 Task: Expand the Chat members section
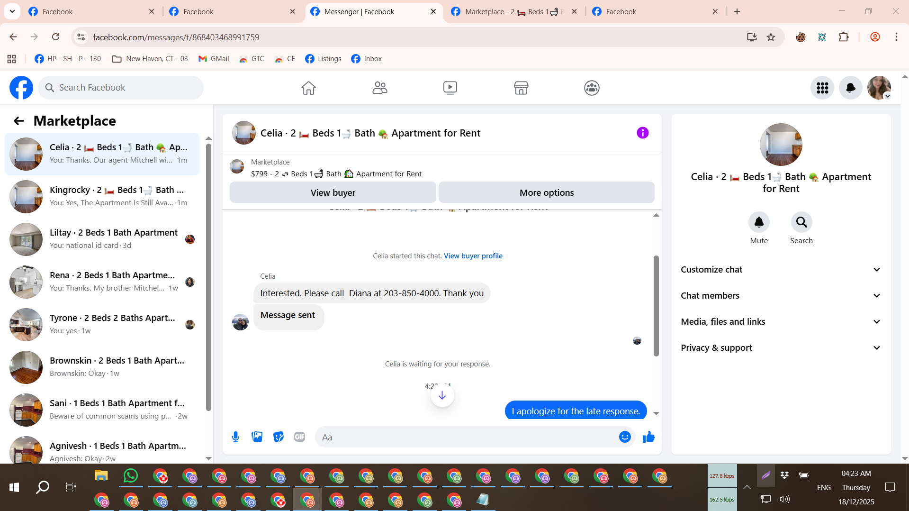[781, 296]
